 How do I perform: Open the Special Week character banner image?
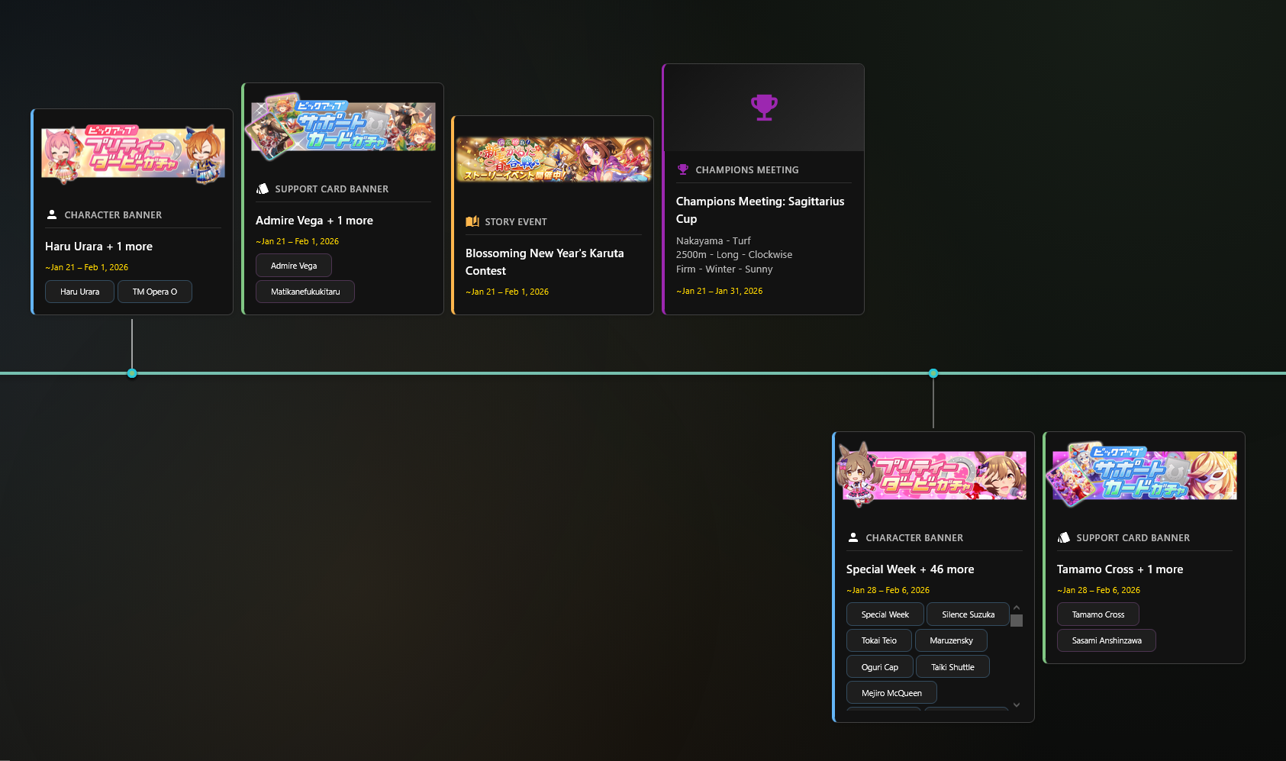pos(931,474)
